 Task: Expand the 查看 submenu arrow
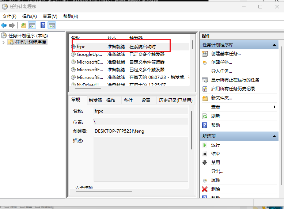click(274, 107)
